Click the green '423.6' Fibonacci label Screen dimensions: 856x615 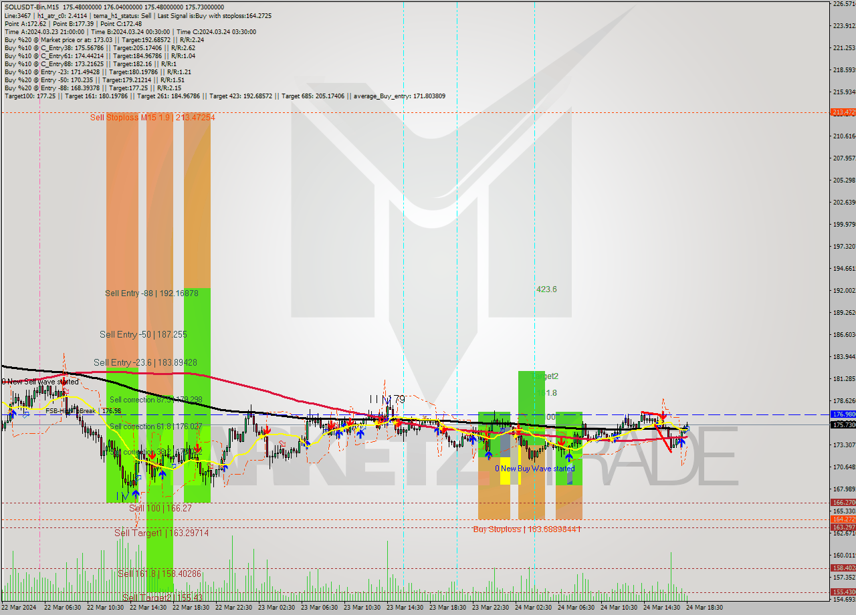(x=546, y=289)
